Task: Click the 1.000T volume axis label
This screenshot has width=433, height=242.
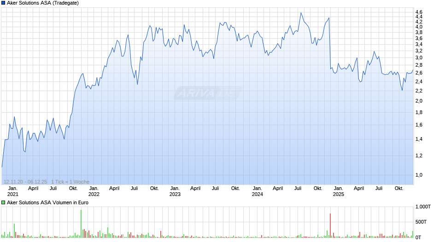Action: (423, 207)
